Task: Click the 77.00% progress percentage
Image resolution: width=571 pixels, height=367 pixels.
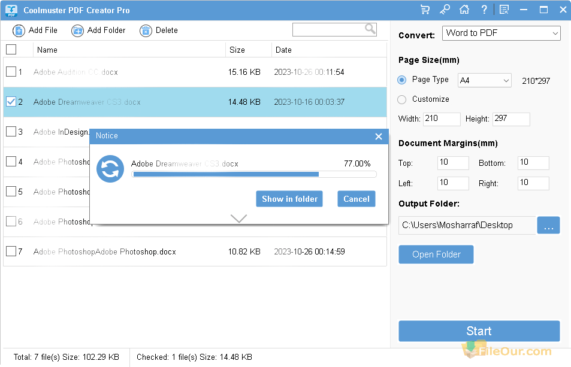Action: [357, 163]
